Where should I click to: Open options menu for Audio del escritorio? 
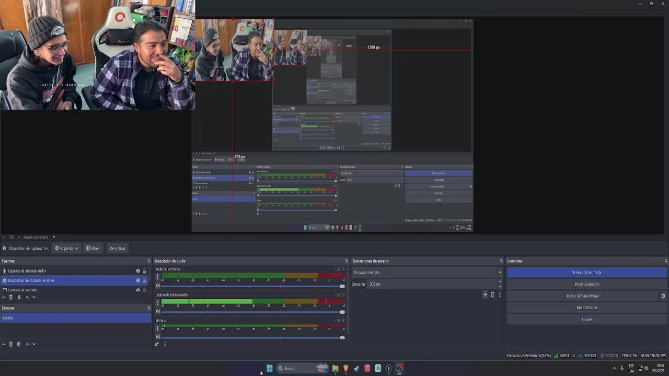click(158, 277)
